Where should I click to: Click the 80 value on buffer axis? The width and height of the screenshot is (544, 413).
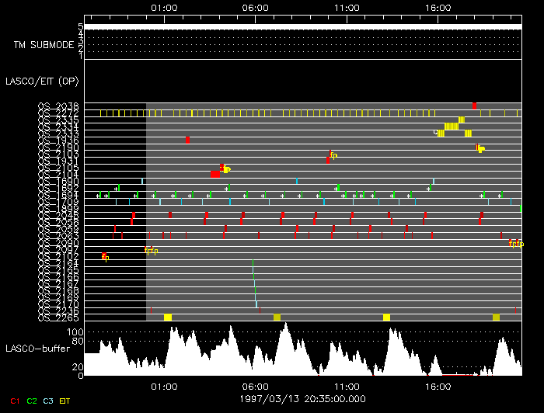78,342
